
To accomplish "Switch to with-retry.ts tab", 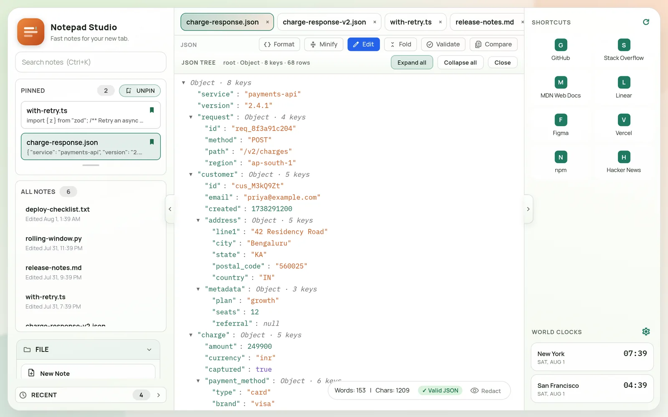I will pyautogui.click(x=411, y=22).
